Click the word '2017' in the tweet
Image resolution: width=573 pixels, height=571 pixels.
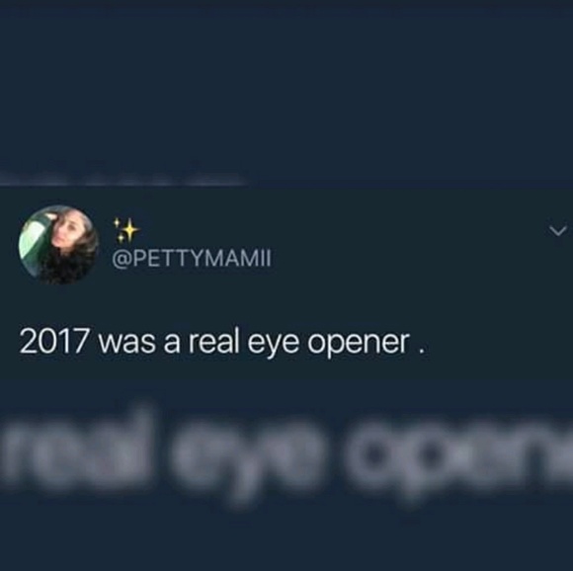pyautogui.click(x=53, y=343)
